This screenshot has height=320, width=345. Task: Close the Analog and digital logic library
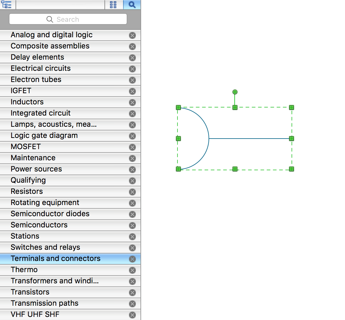click(x=132, y=35)
